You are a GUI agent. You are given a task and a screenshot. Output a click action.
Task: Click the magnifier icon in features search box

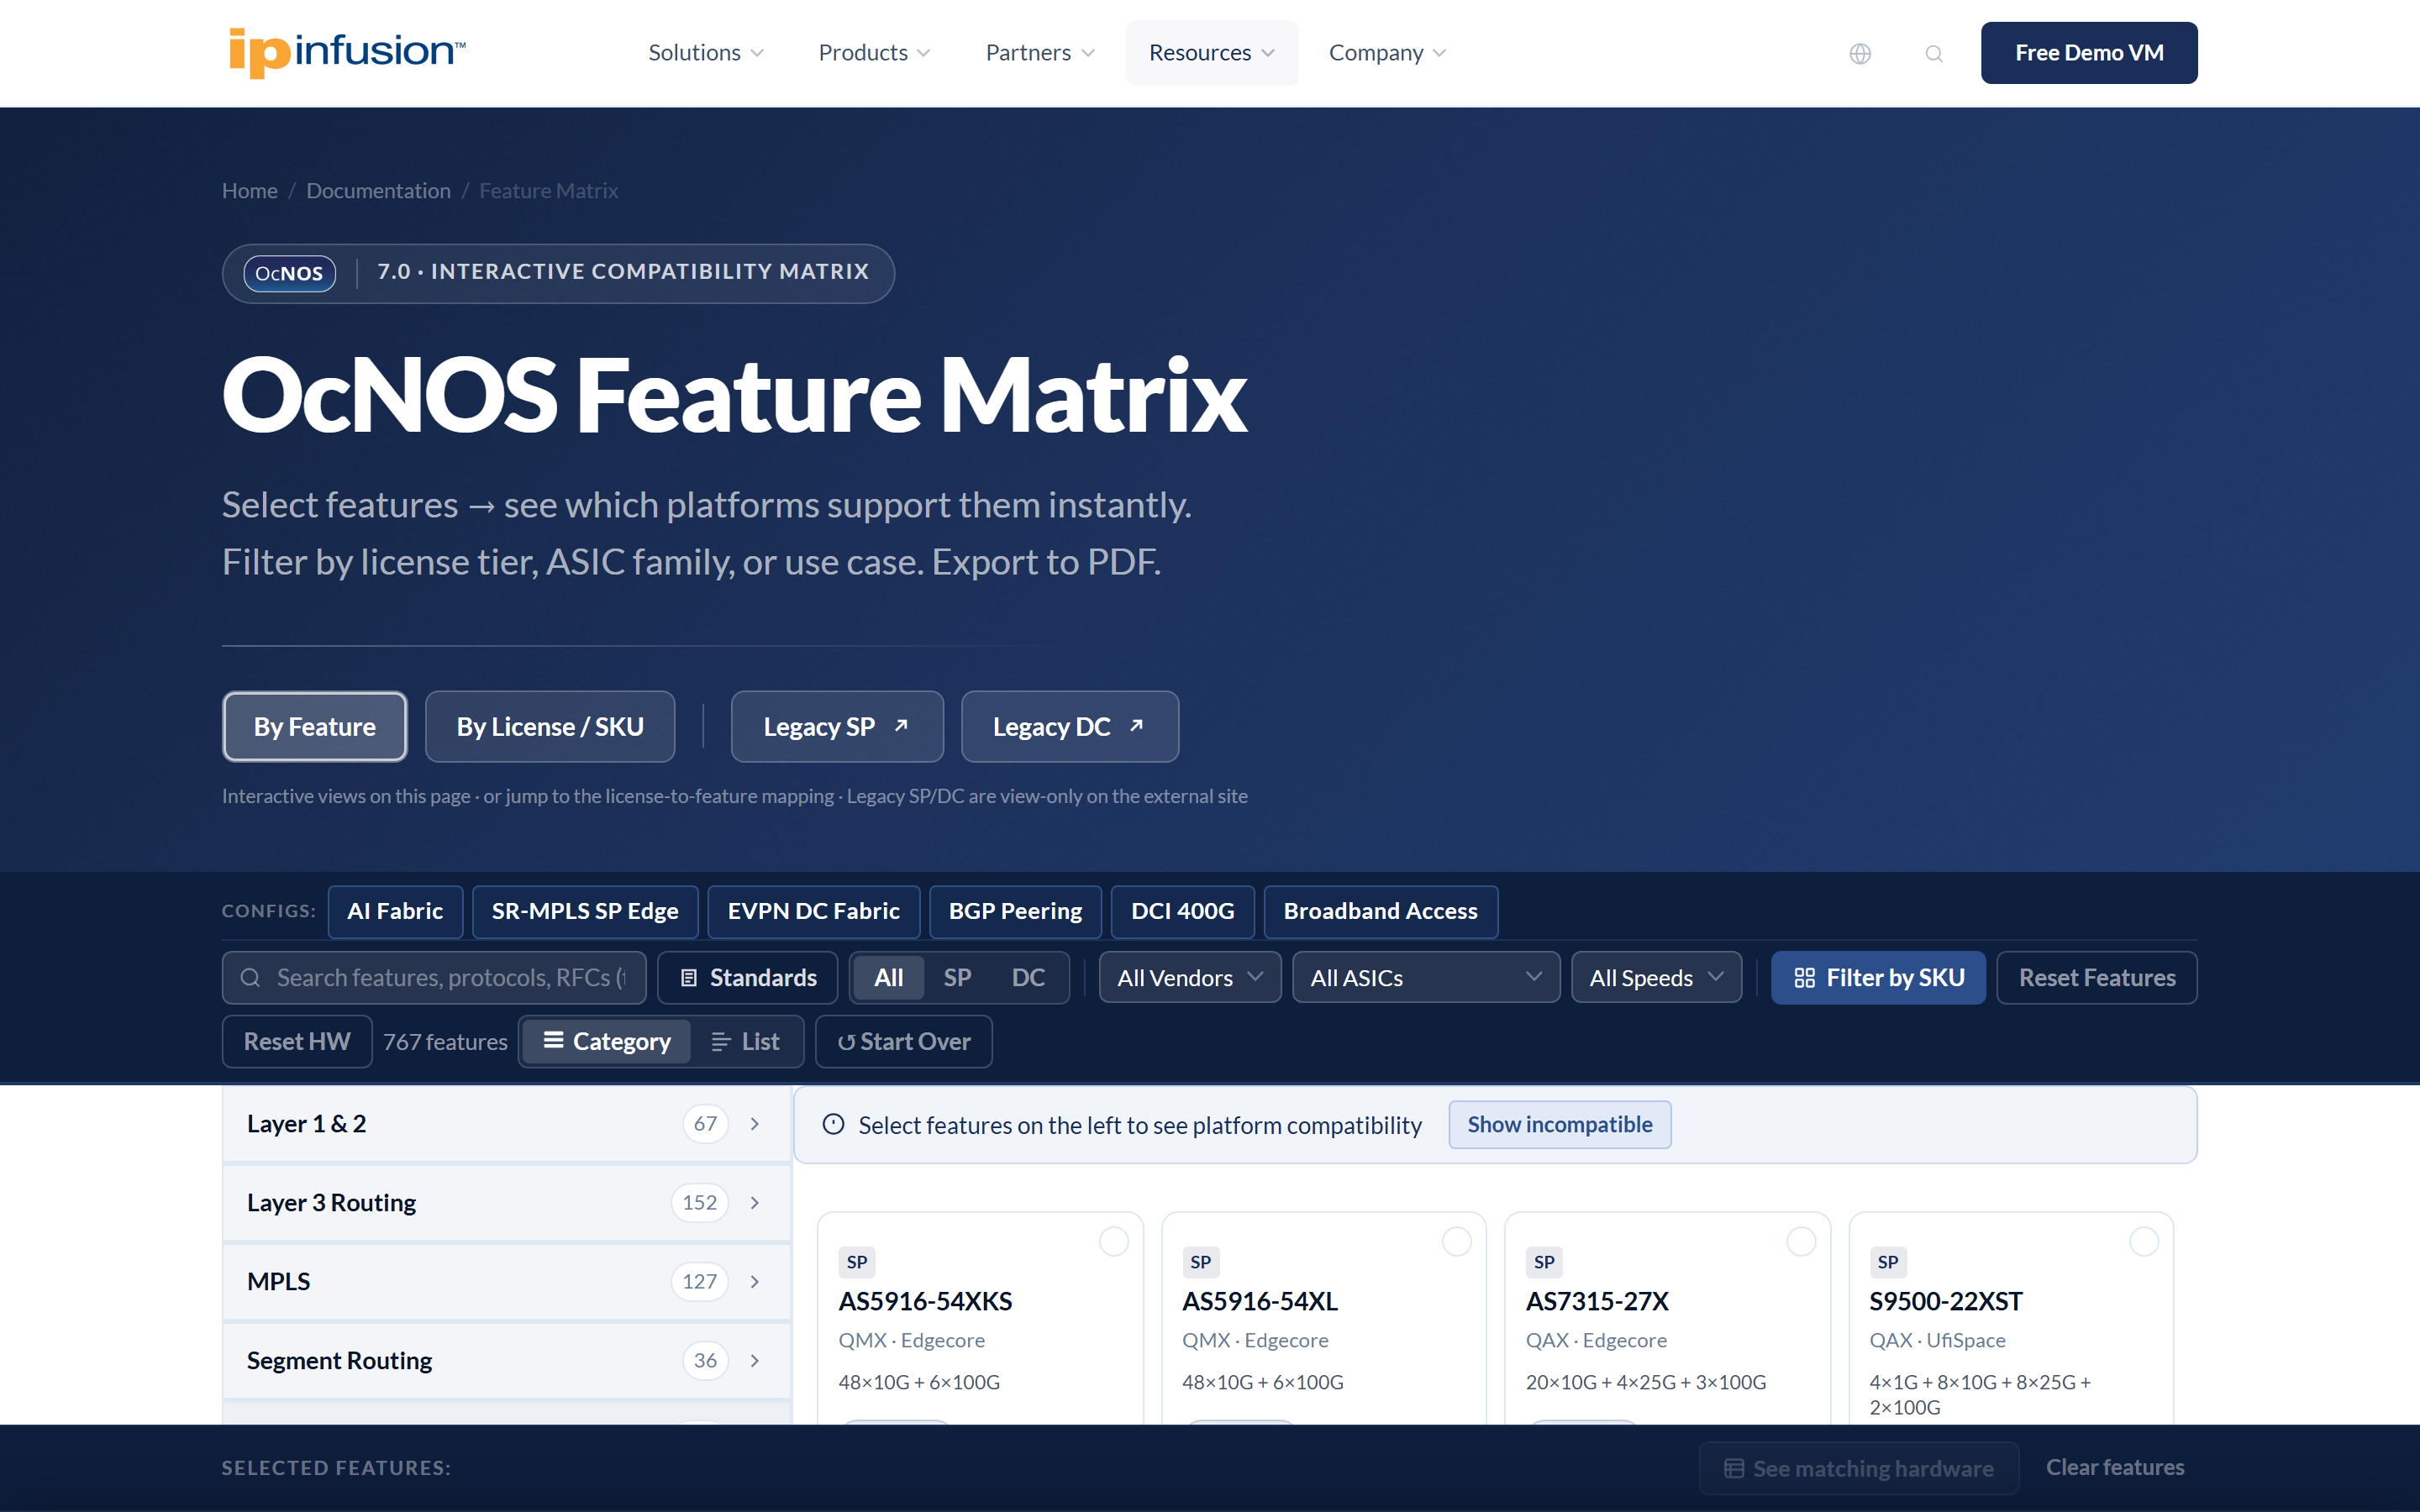coord(250,978)
